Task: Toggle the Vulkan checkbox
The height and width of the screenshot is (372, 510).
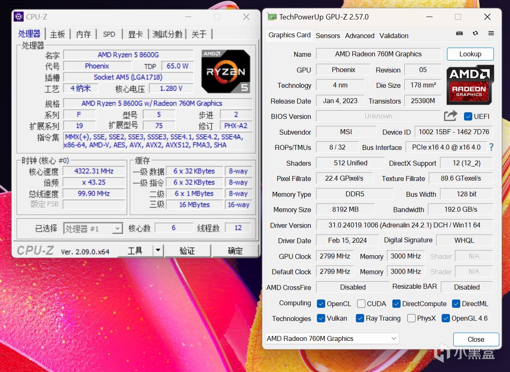Action: 321,318
